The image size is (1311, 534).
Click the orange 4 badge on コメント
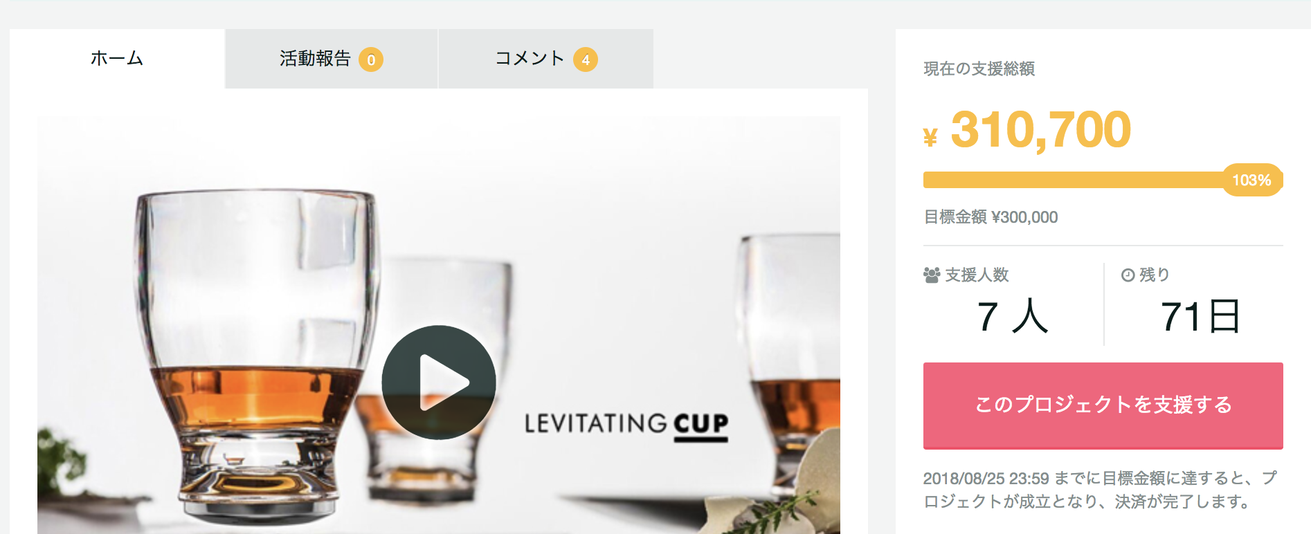[586, 59]
